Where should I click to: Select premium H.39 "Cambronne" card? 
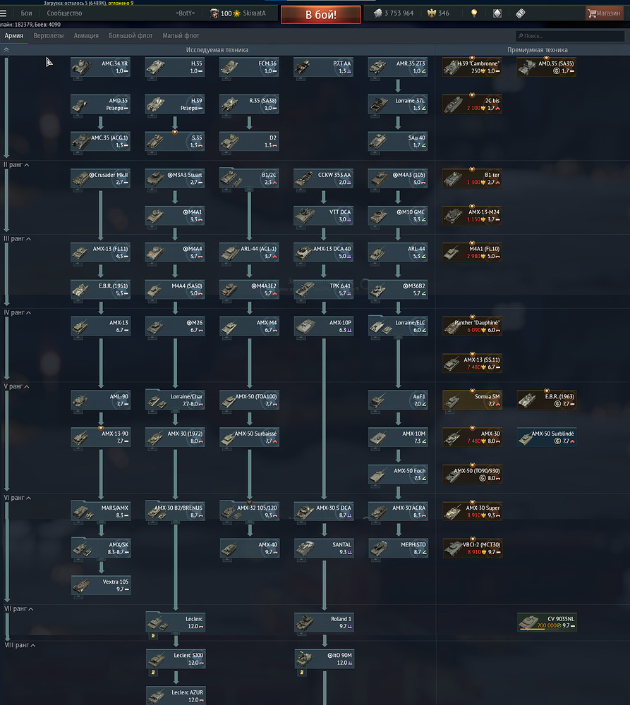click(471, 67)
